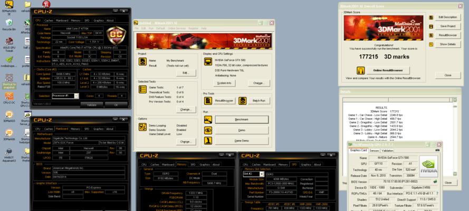The height and width of the screenshot is (211, 469).
Task: Click the Batch Run icon under Pro Tools
Action: point(242,101)
